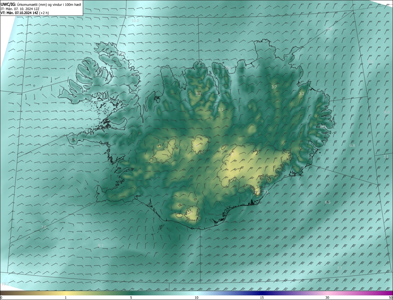Click the 8.5 value label on the north coast
Viewport: 393px width, 300px height.
click(228, 68)
